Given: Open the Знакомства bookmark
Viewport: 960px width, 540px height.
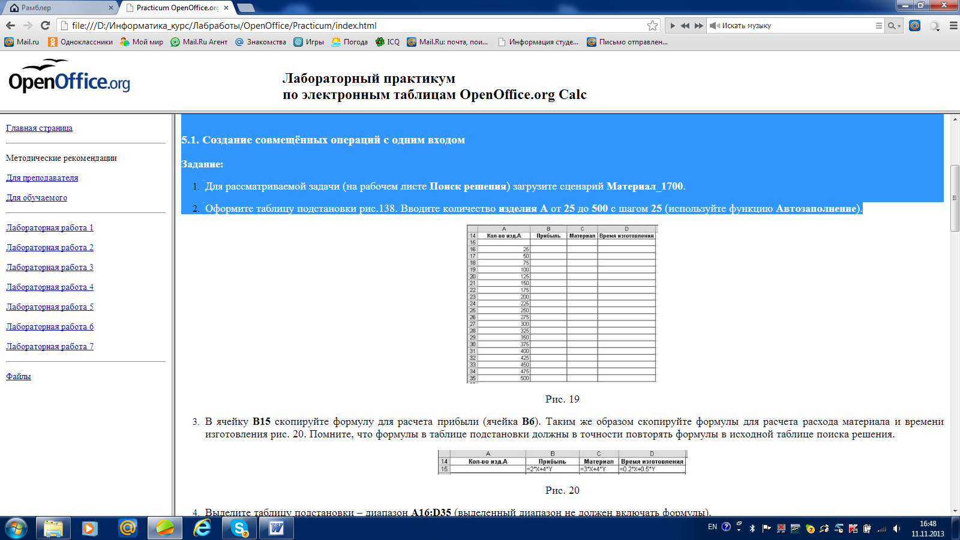Looking at the screenshot, I should [260, 42].
